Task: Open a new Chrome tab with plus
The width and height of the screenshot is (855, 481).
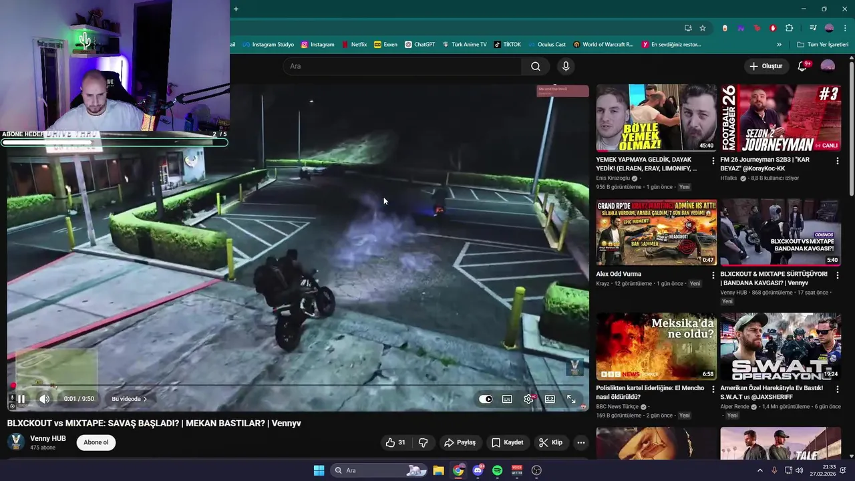Action: 236,9
